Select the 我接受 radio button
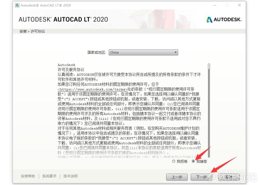Viewport: 261px width, 185px height. 193,161
